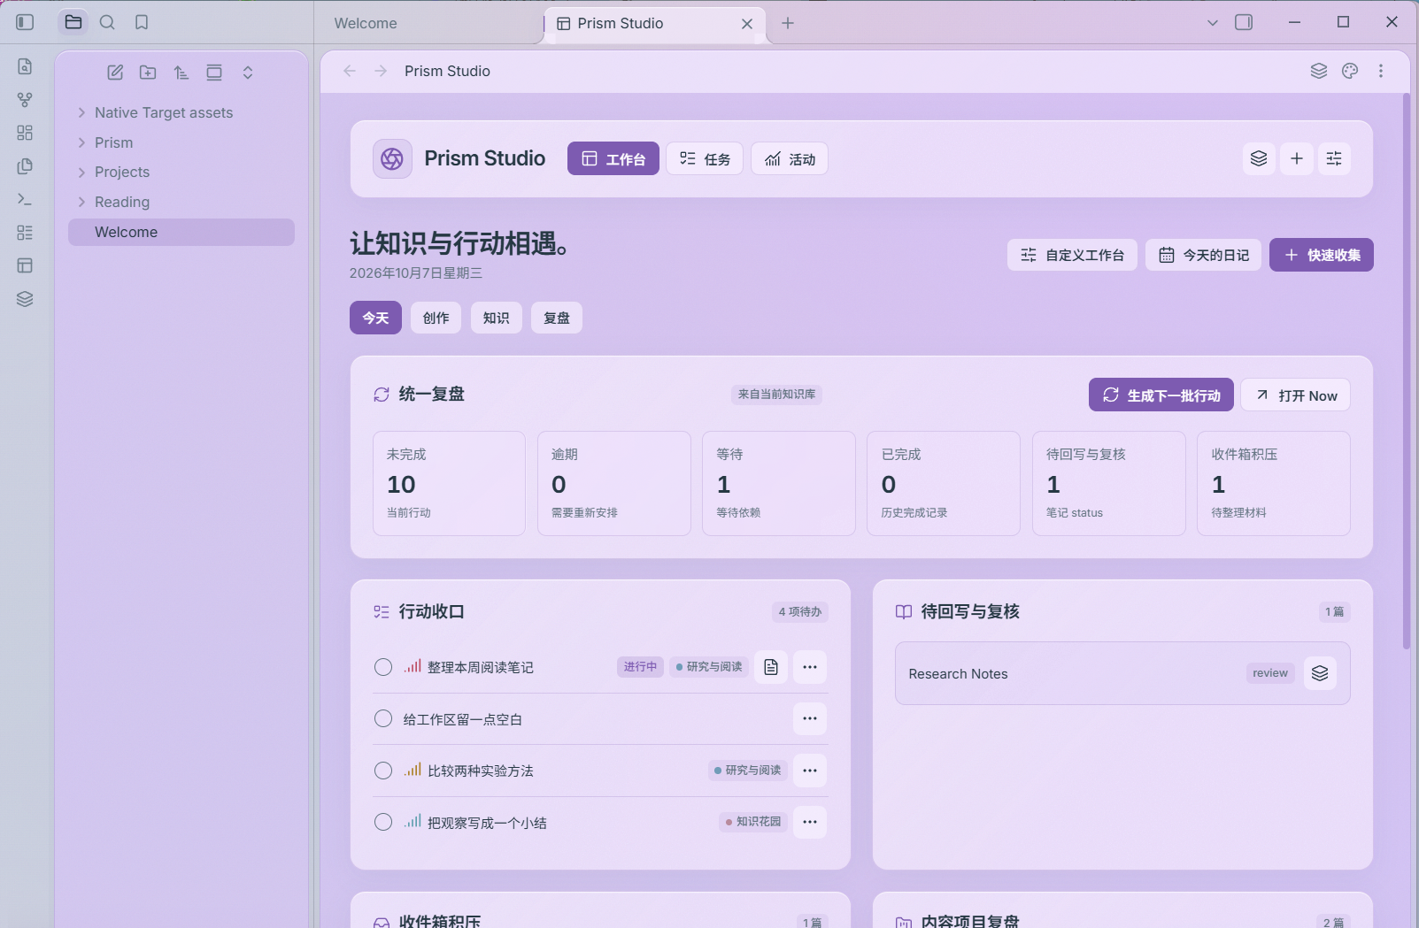This screenshot has height=928, width=1419.
Task: Click the vertical scrollbar on the right
Action: pos(1406,372)
